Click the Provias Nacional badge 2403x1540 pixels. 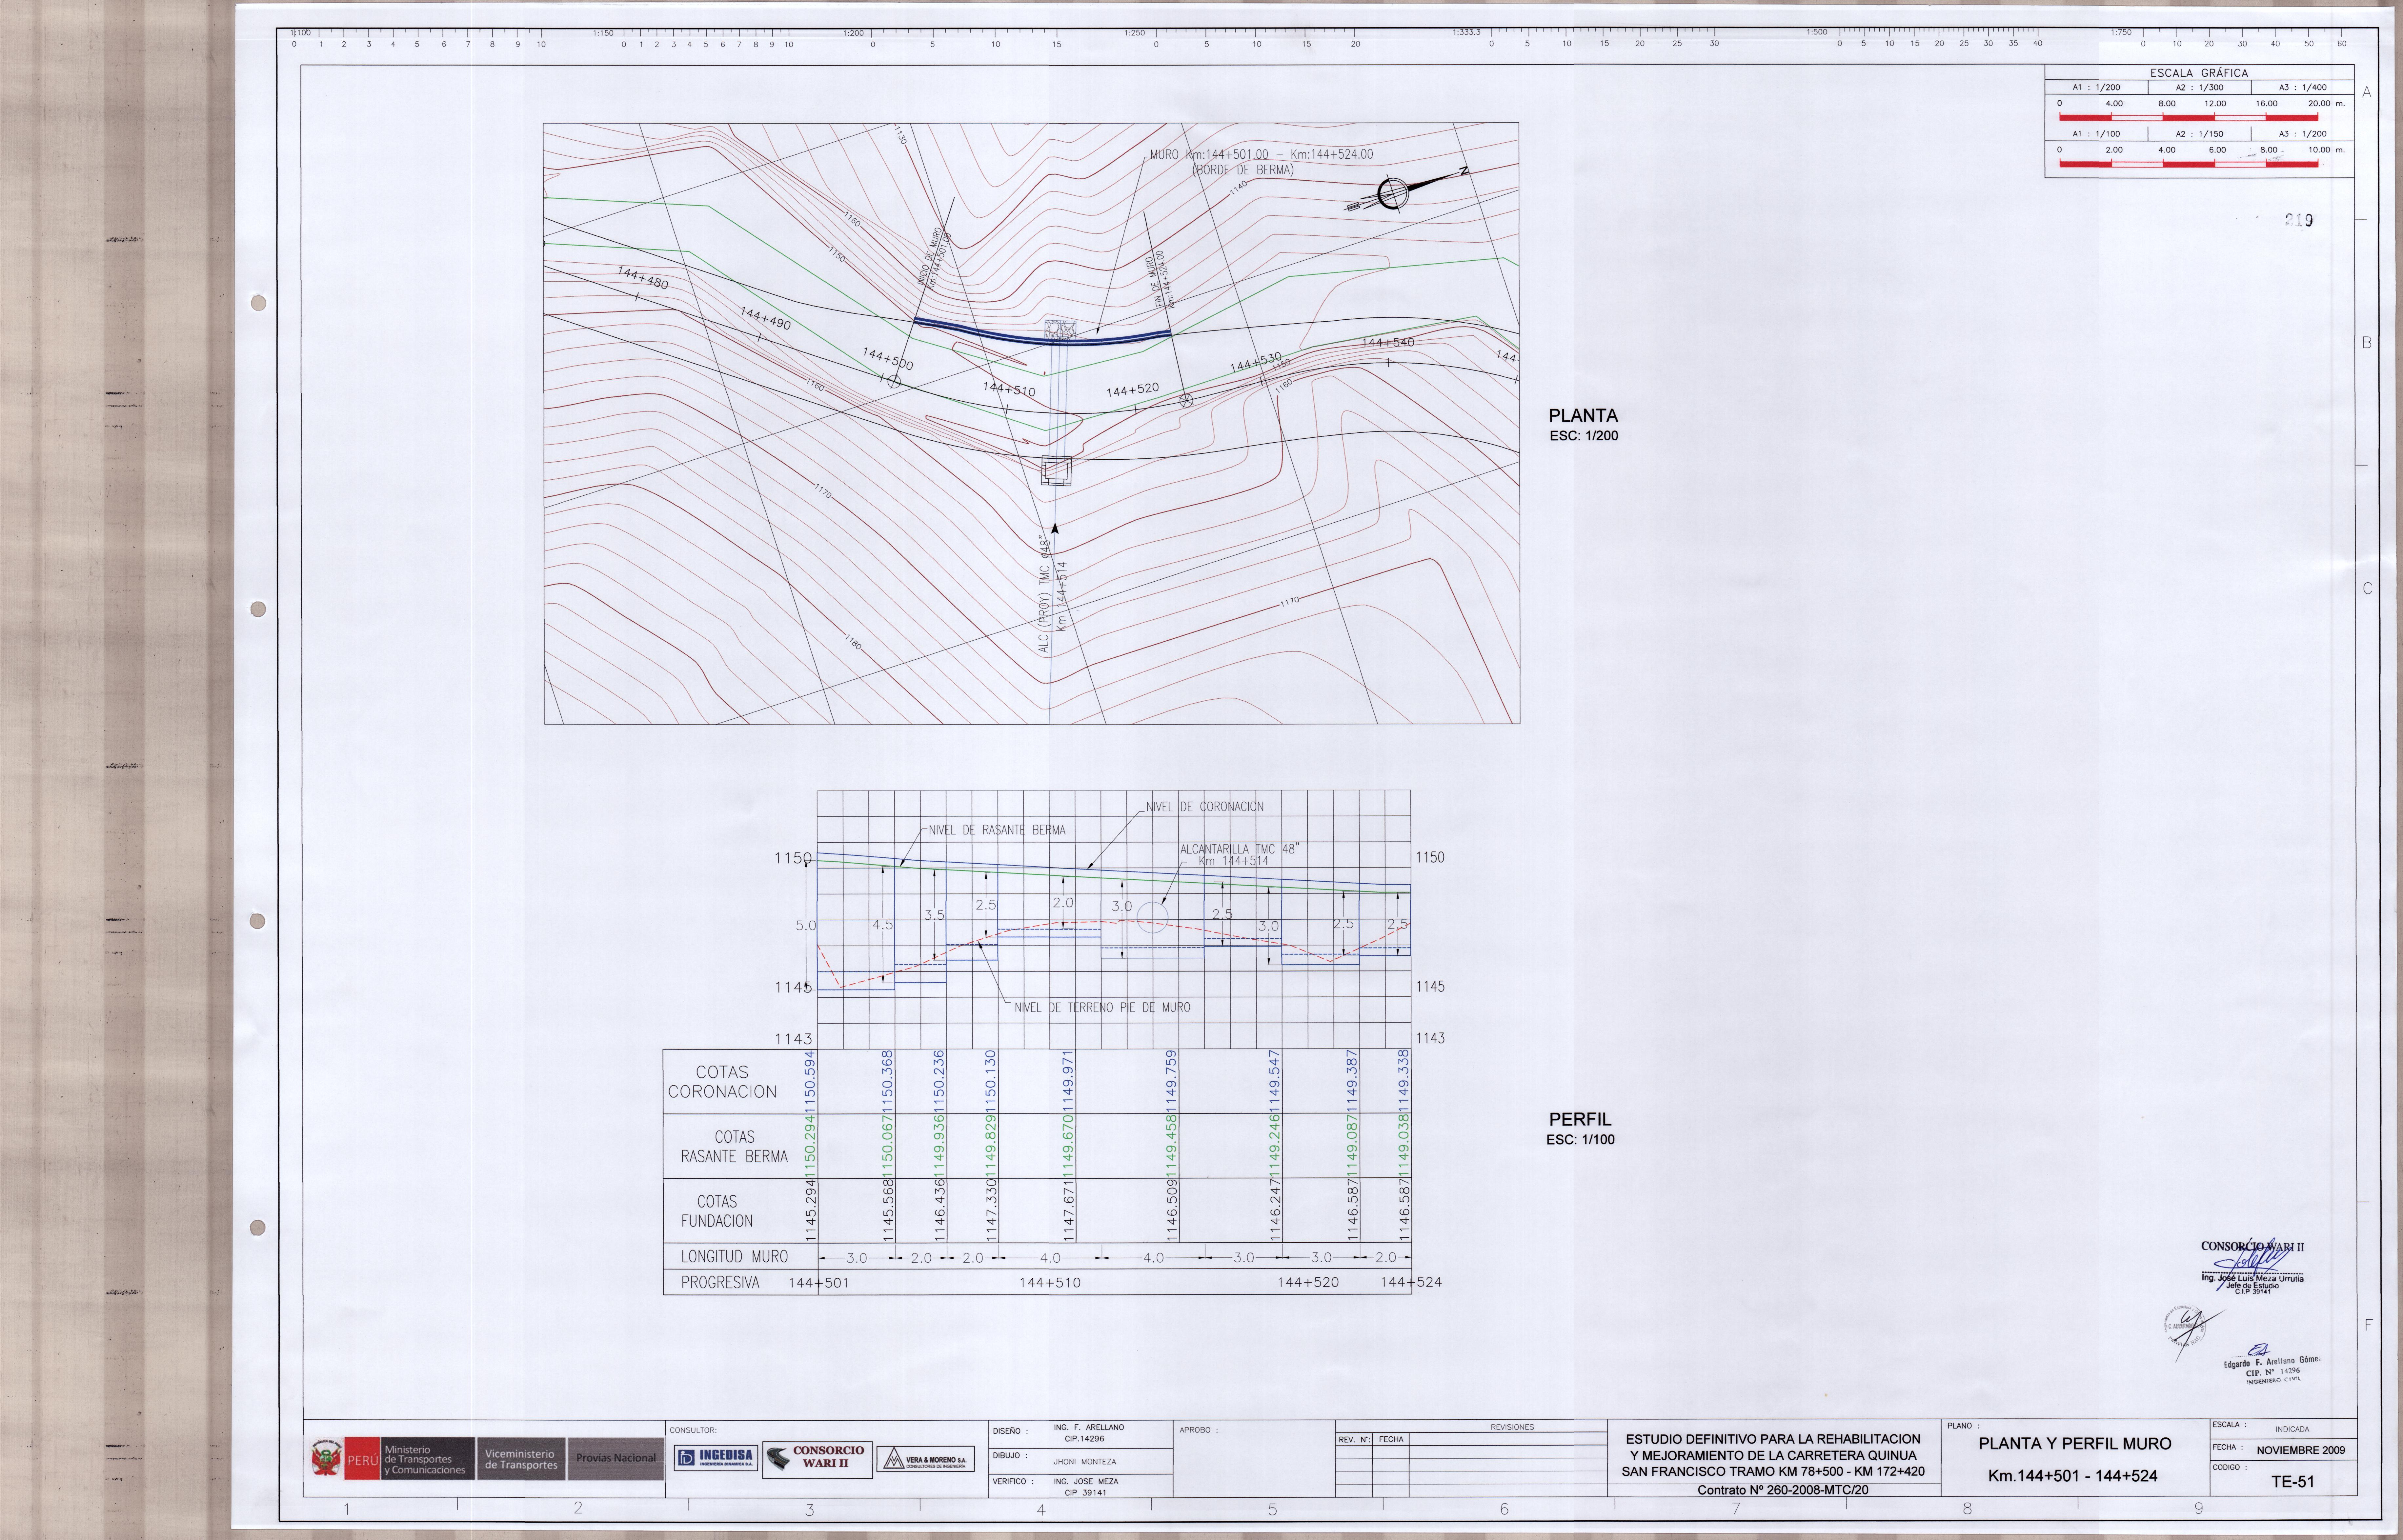616,1458
